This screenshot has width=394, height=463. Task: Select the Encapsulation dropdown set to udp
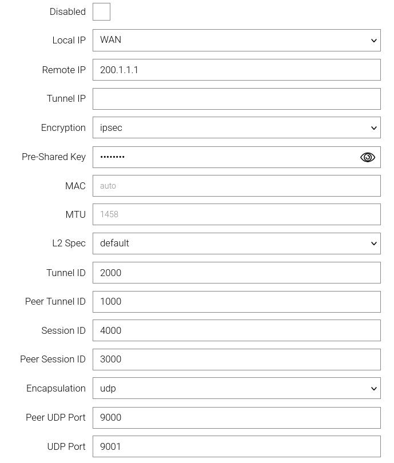[236, 389]
